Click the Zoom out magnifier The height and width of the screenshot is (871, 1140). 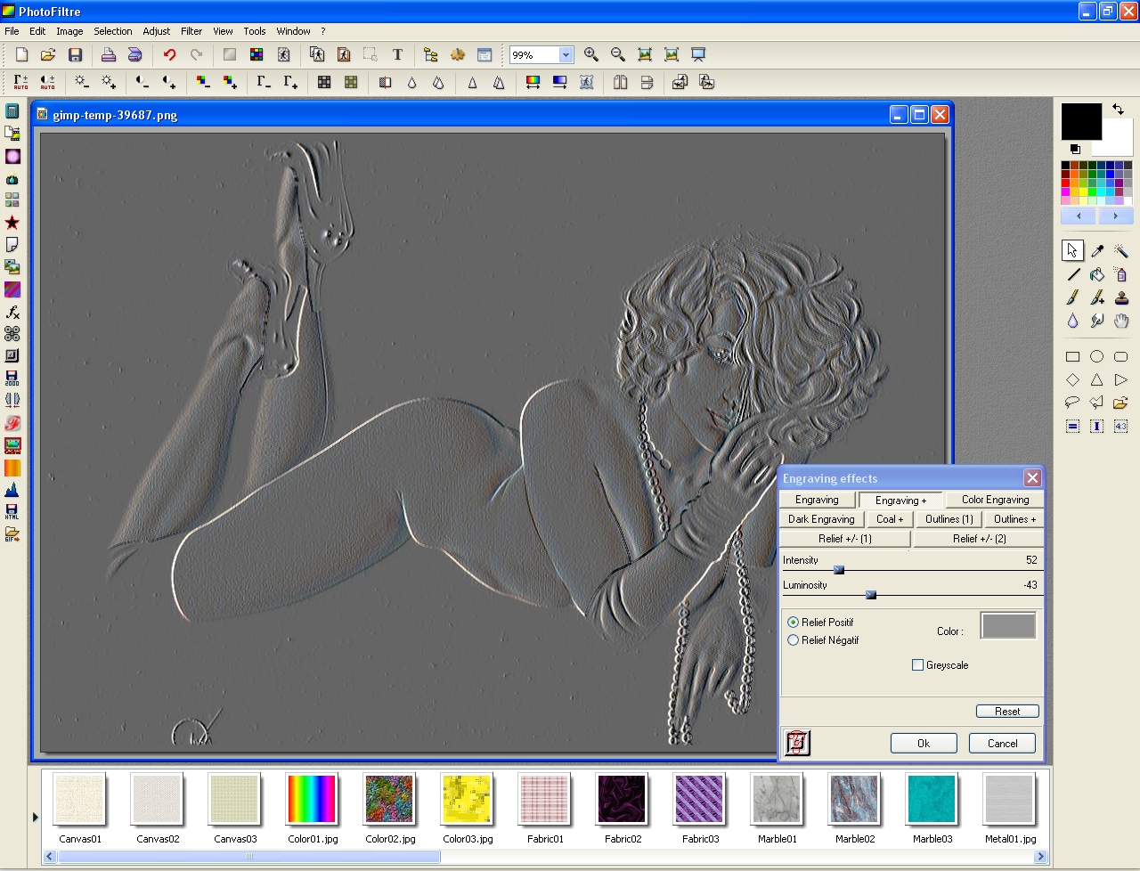(x=617, y=55)
